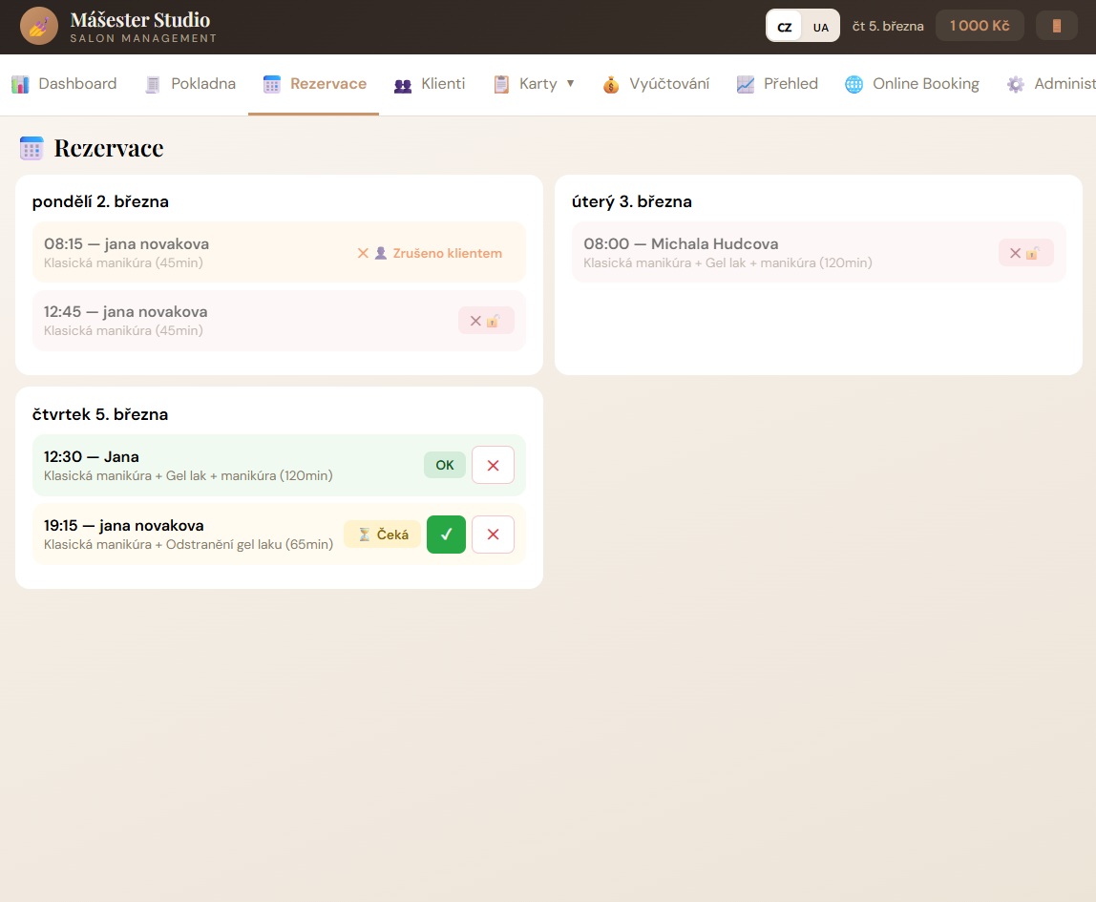The width and height of the screenshot is (1096, 902).
Task: Click unlock icon on 12:45 jana novakova
Action: 486,321
